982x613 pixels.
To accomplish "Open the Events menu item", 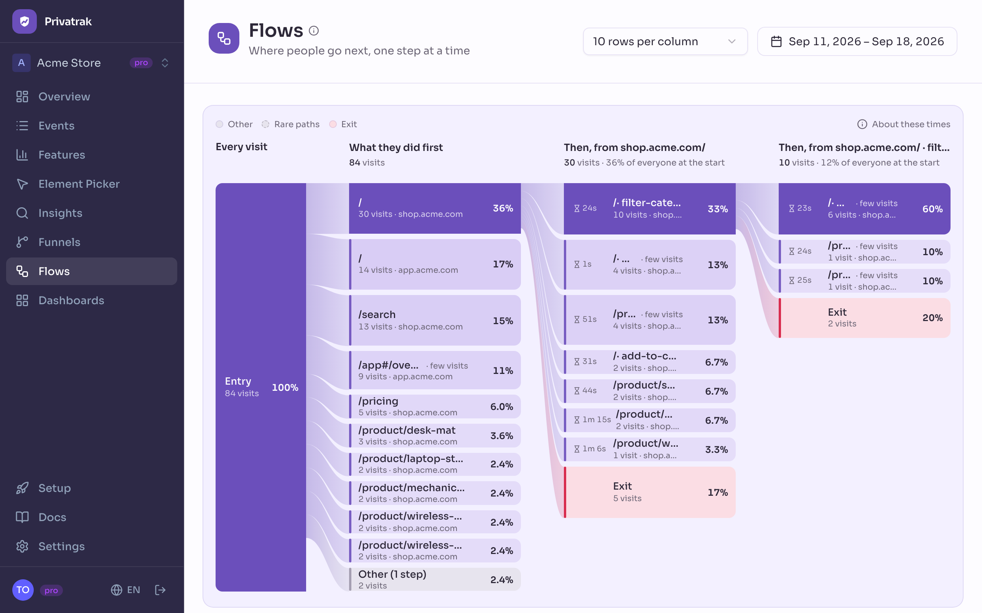I will point(92,126).
